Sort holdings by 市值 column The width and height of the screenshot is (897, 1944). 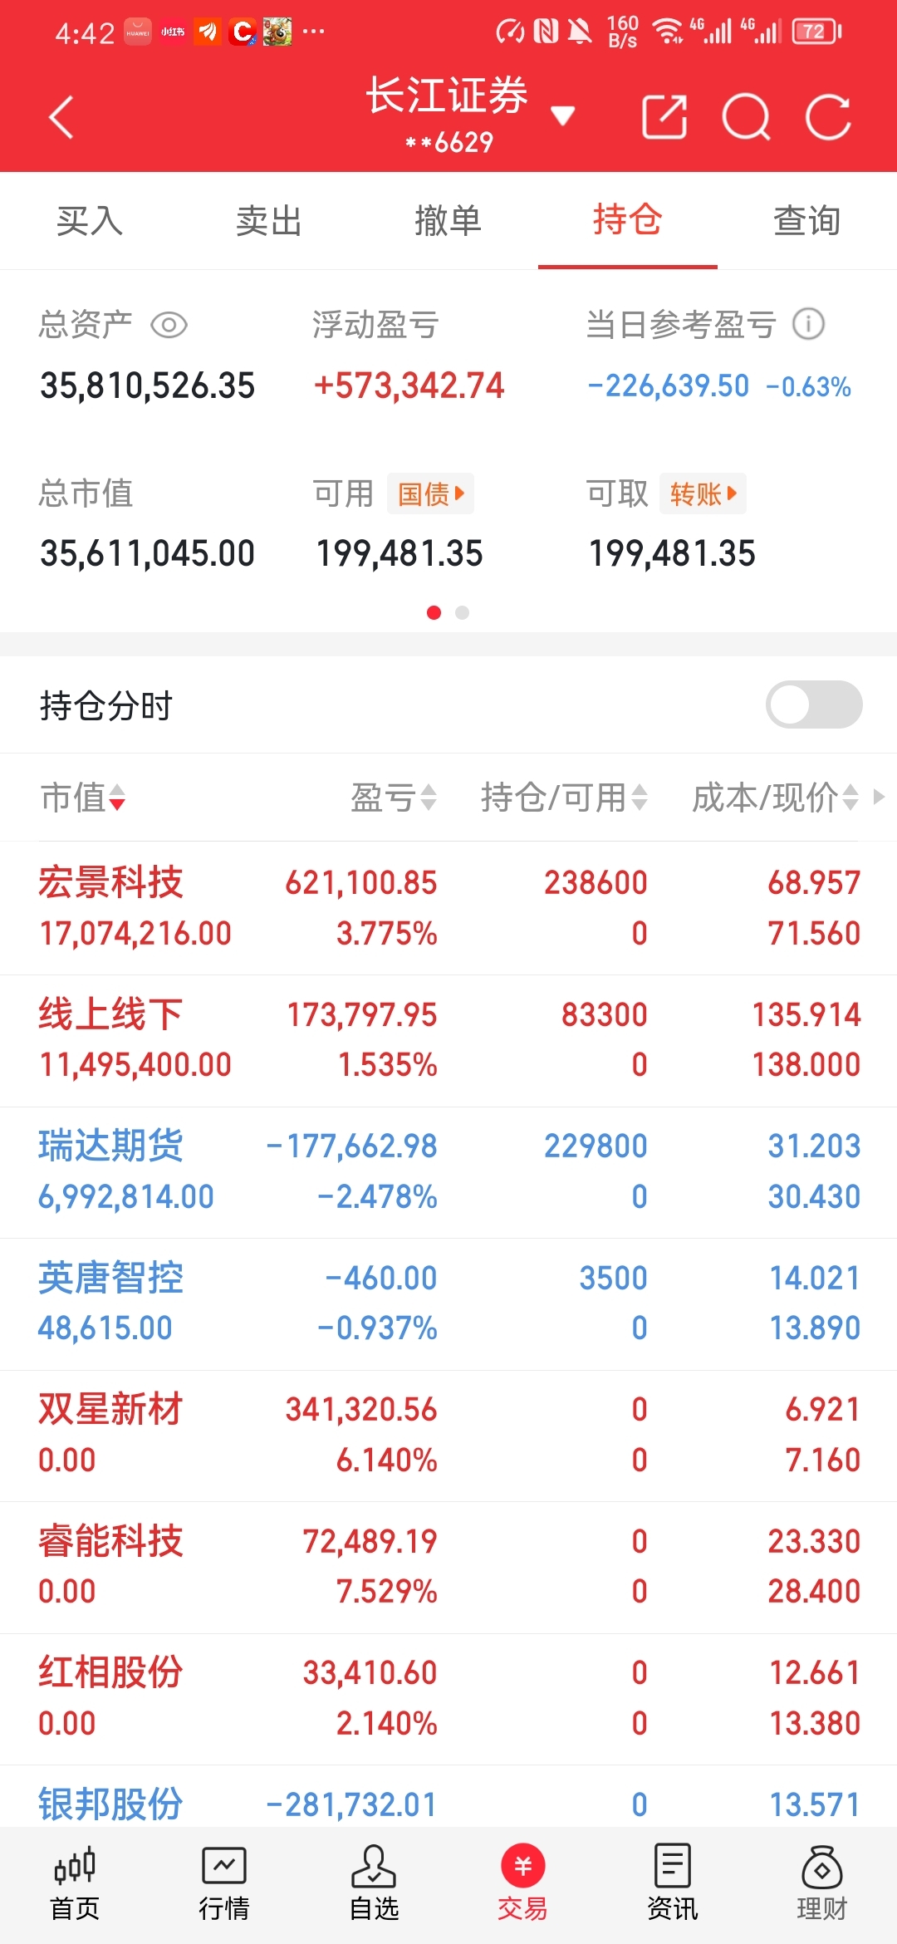click(83, 798)
